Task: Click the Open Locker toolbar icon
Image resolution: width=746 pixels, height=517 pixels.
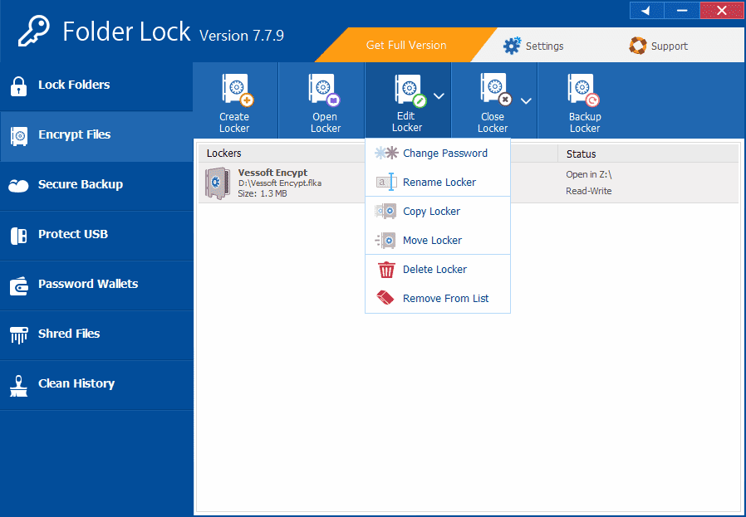Action: 325,89
